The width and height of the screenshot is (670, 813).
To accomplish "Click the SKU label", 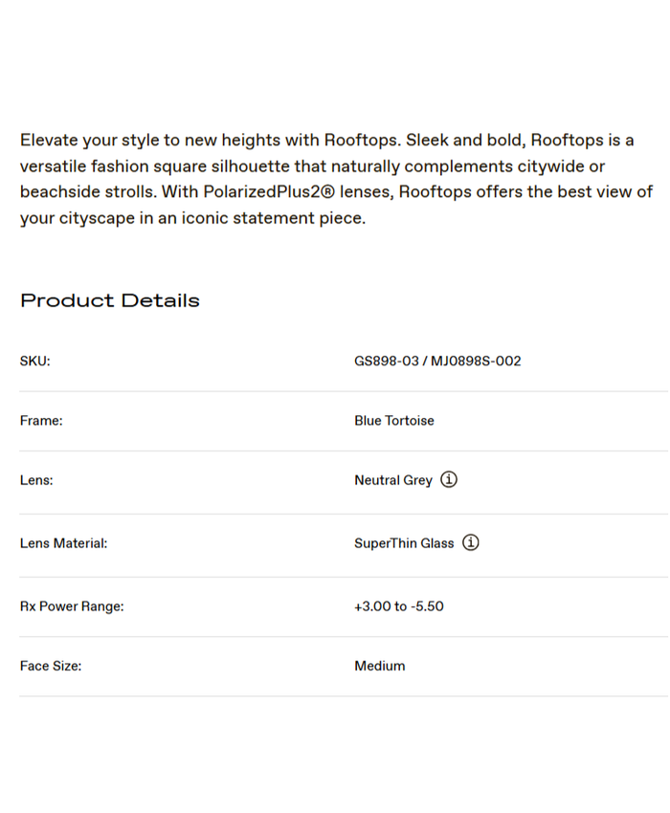I will [x=35, y=362].
